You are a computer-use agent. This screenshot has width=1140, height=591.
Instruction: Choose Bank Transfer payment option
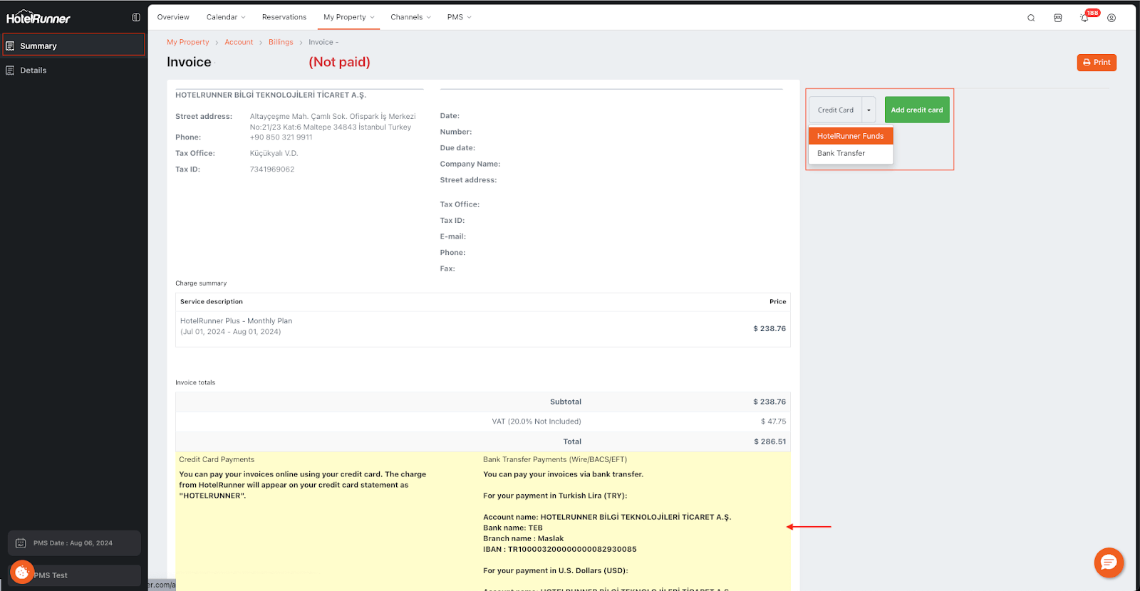coord(841,154)
